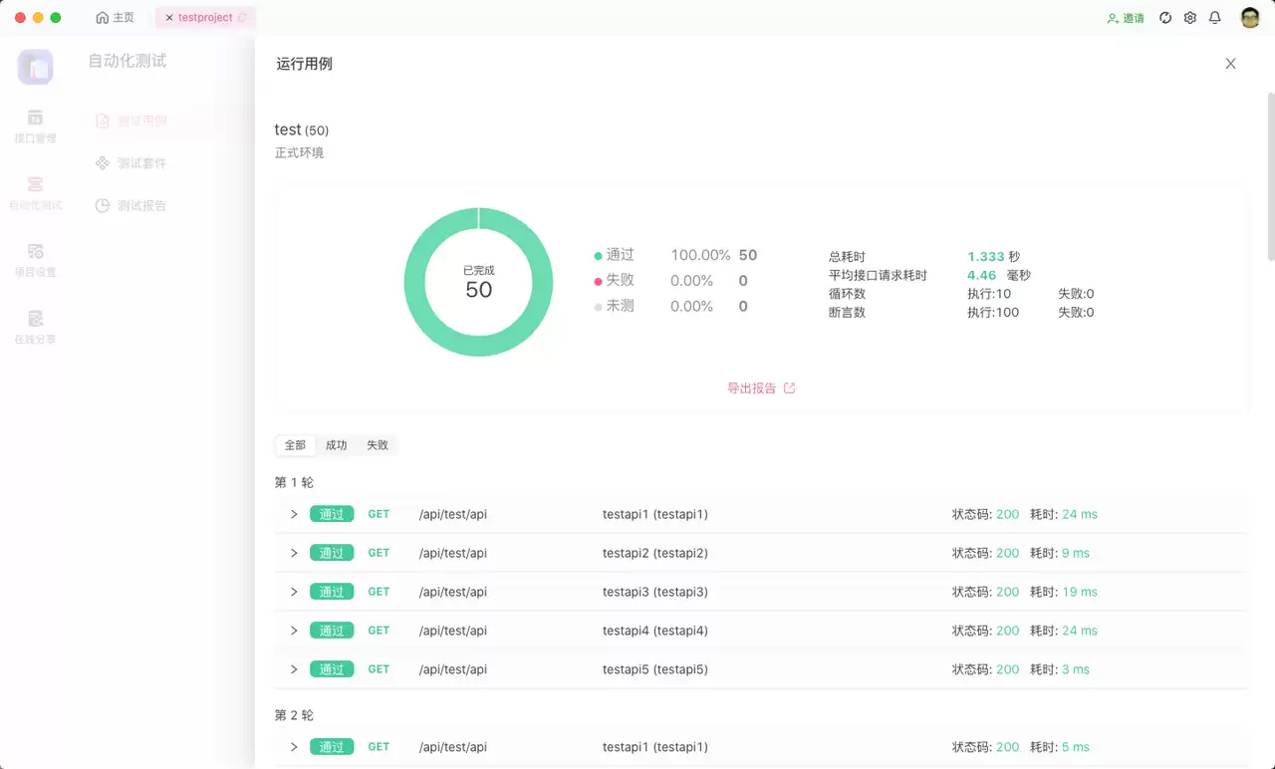Click testapi3 (testapi3) name

point(655,592)
